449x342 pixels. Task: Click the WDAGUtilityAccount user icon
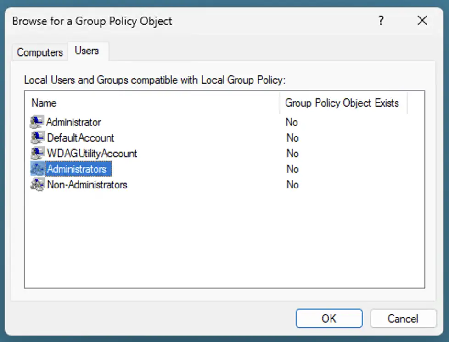(x=37, y=154)
